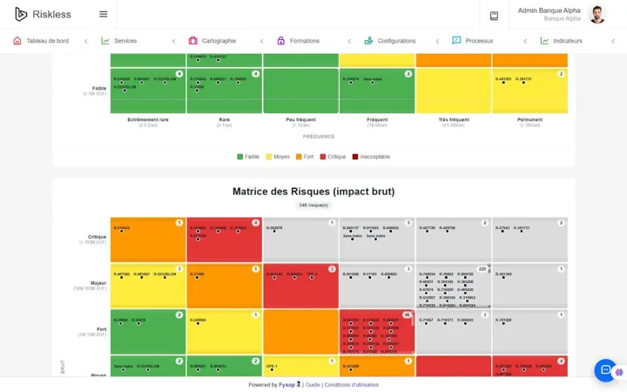Toggle the Moyen legend entry
Viewport: 627px width, 392px height.
click(278, 157)
